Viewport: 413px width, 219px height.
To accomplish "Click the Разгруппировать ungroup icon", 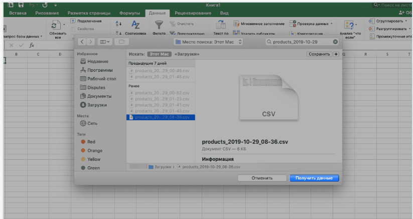I will tap(372, 29).
